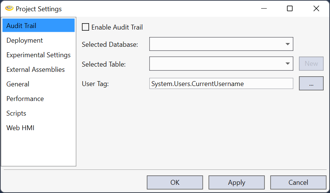Click the Project Settings app icon in title bar
Image resolution: width=330 pixels, height=193 pixels.
click(x=9, y=8)
